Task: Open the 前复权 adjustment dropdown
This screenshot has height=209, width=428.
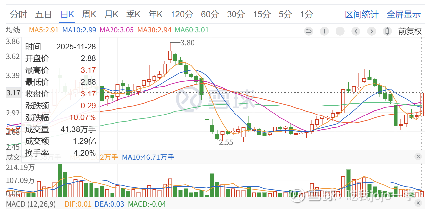Action: coord(410,31)
